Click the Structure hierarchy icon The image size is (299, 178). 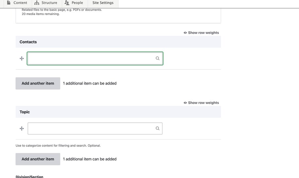37,3
